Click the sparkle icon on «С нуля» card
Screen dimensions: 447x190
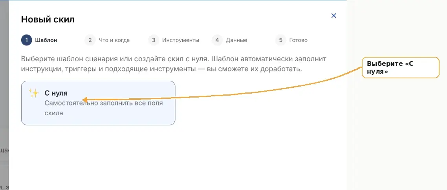[34, 93]
